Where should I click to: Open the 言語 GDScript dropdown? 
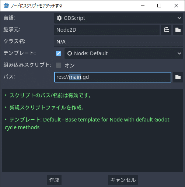click(119, 18)
